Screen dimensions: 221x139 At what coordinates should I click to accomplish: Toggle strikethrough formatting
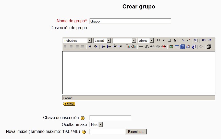(x=175, y=40)
